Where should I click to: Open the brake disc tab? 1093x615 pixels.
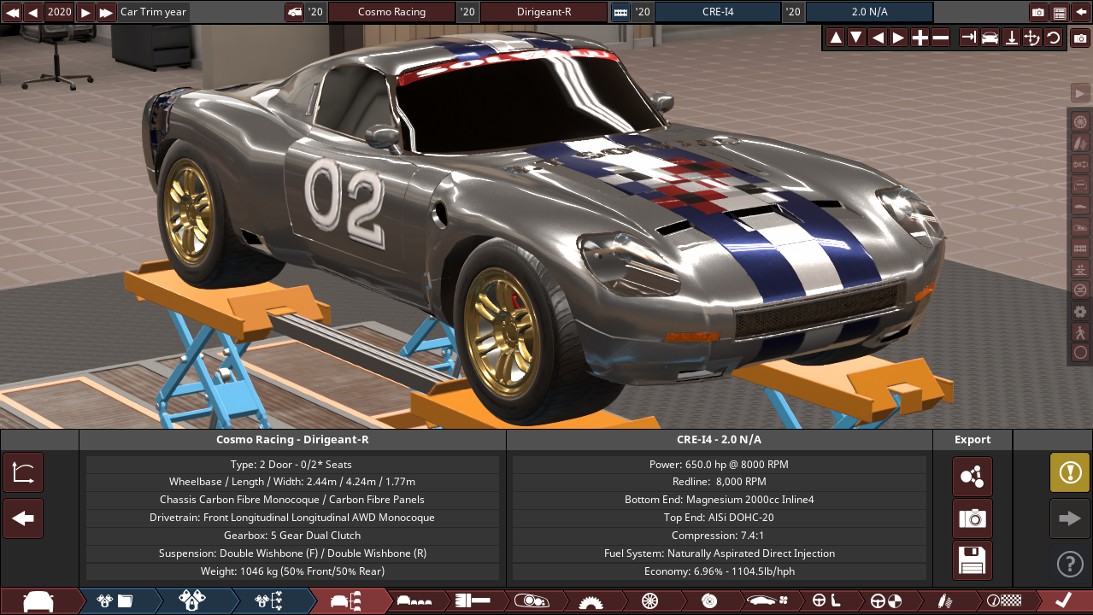[708, 600]
